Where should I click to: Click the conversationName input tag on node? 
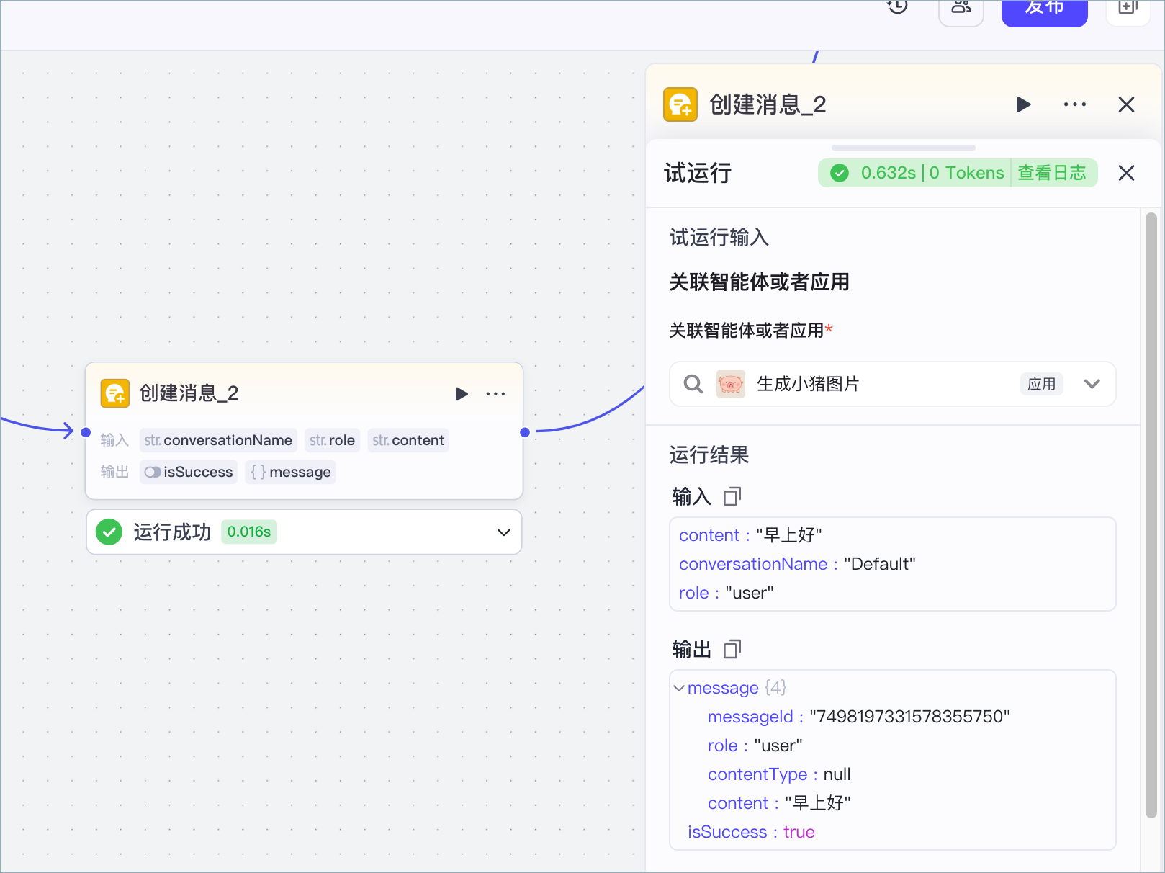218,440
